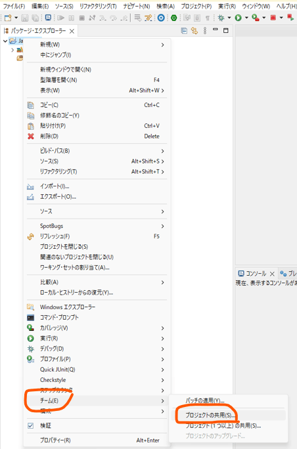The width and height of the screenshot is (297, 449).
Task: Click the red stop toolbar icon
Action: point(273,18)
